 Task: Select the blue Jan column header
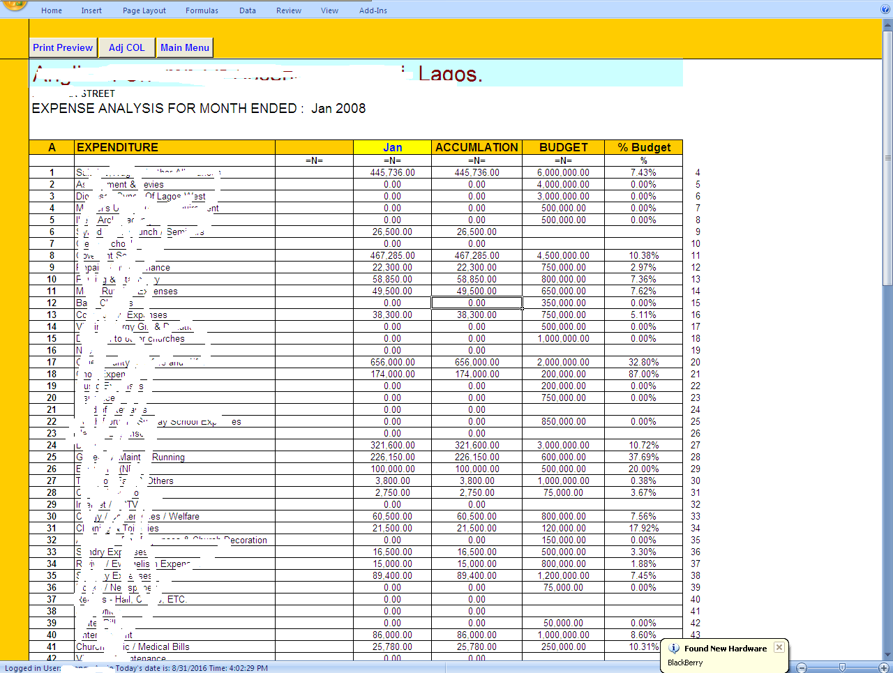tap(393, 147)
